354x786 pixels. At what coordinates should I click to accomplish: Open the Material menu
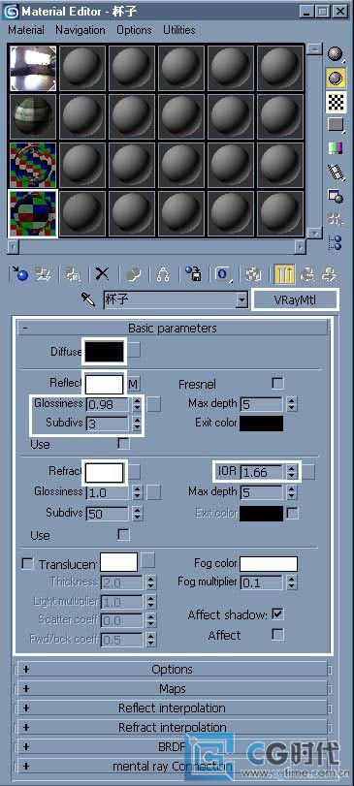26,30
